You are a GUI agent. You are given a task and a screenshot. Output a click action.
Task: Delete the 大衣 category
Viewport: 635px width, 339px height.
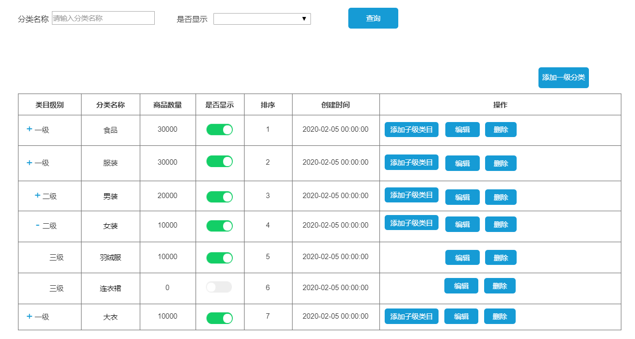[x=500, y=316]
